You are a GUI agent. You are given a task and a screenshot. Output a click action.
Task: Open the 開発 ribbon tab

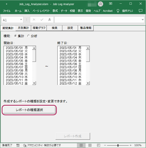88,11
